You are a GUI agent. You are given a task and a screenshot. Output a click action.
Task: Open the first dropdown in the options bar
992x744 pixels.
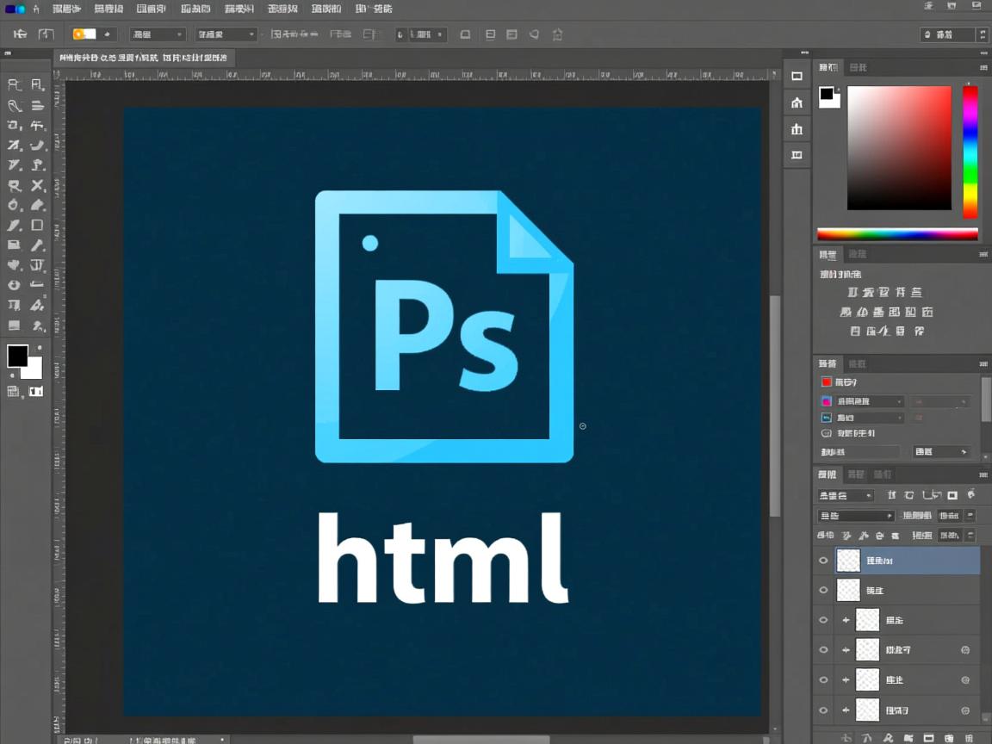pyautogui.click(x=157, y=34)
